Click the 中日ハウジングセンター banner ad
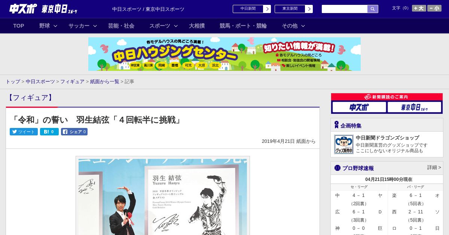449x235 pixels. [224, 54]
